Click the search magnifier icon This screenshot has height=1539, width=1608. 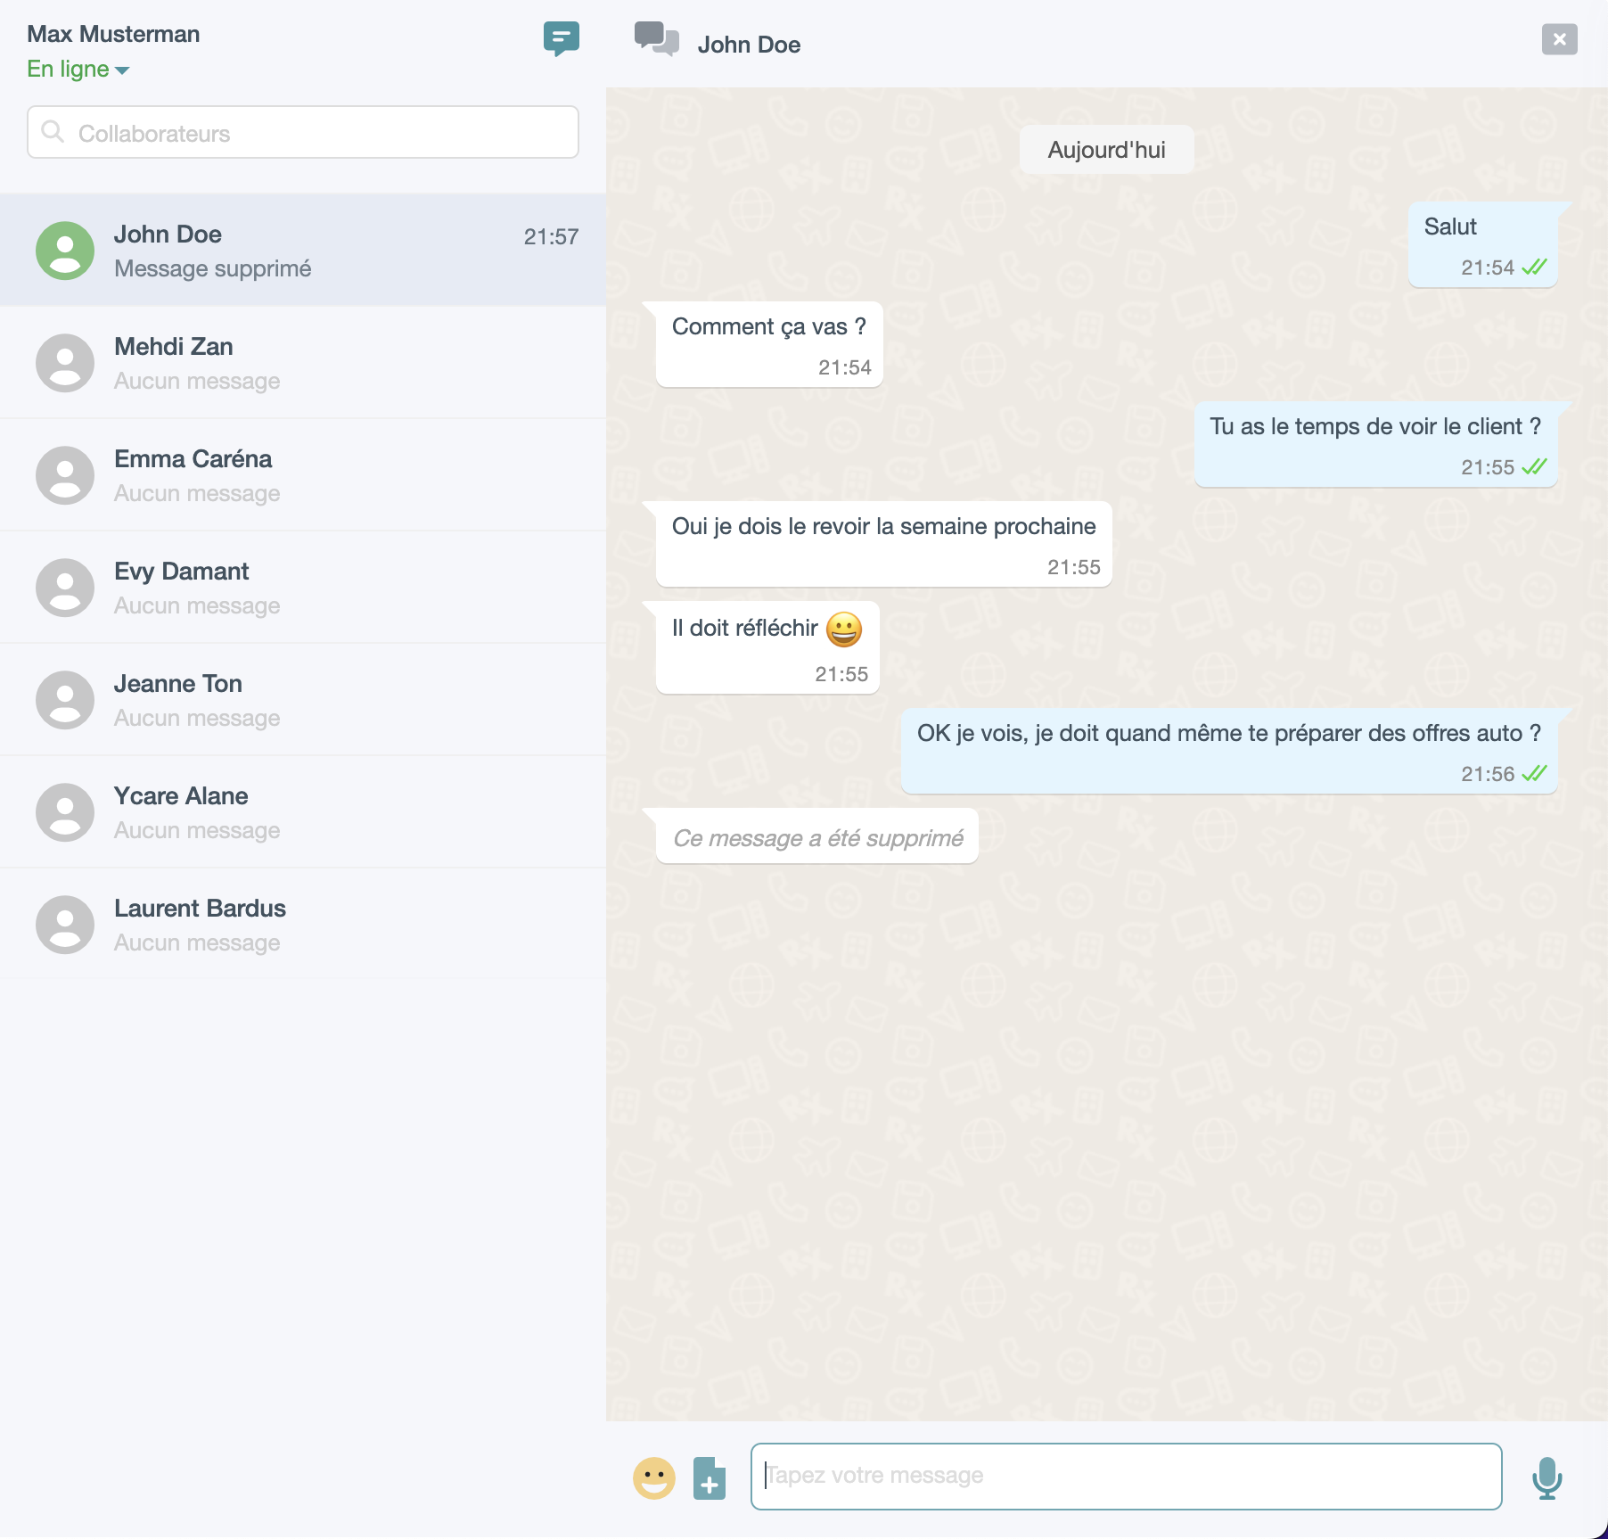click(53, 132)
